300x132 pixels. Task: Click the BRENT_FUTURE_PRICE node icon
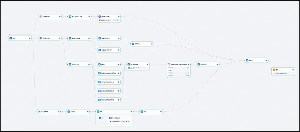coord(100,73)
